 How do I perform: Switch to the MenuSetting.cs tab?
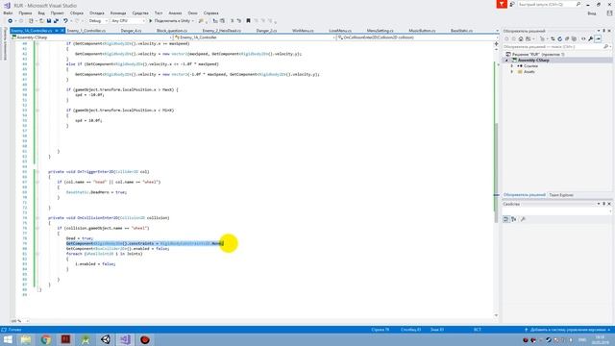coord(380,30)
